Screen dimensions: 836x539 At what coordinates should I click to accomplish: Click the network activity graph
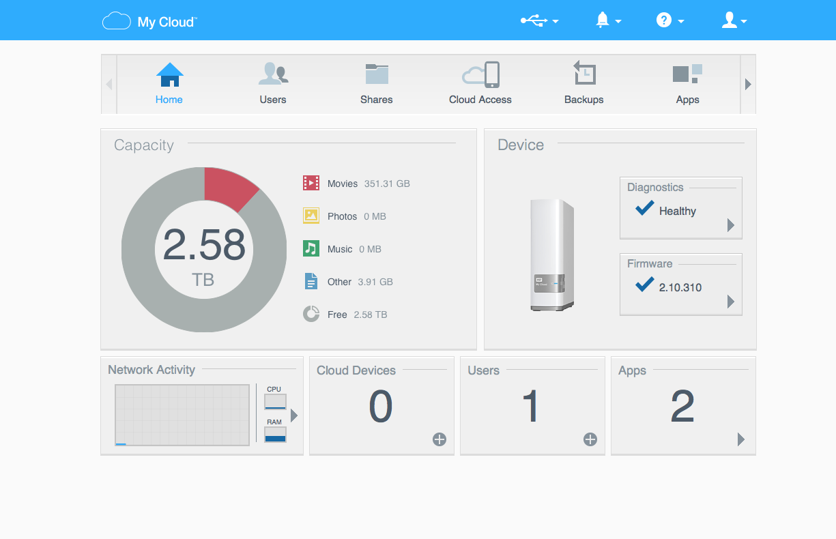pyautogui.click(x=182, y=415)
